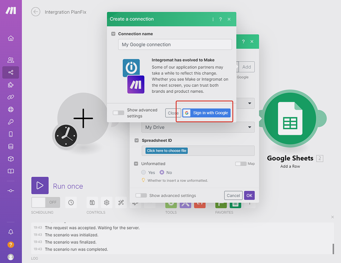Open Data structures cube icon in sidebar

(x=11, y=159)
